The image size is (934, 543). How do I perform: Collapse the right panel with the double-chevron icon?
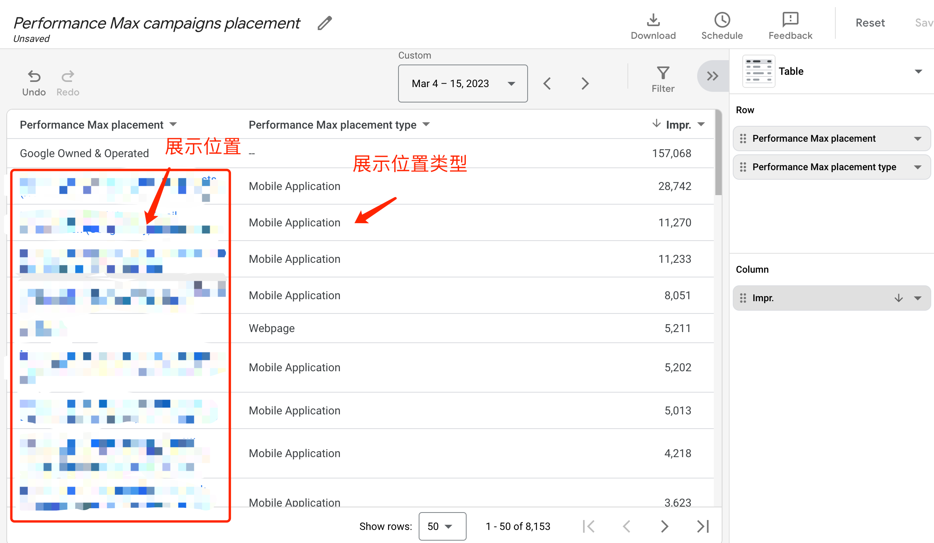tap(712, 76)
